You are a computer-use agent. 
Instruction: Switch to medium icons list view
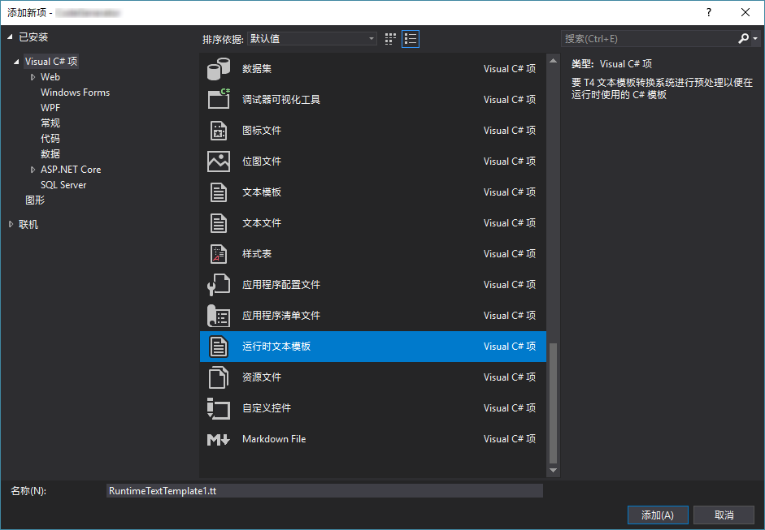[x=411, y=38]
